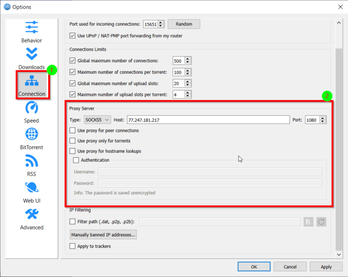Uncheck Maximum number of upload slots per torrent
The image size is (348, 277).
click(72, 94)
